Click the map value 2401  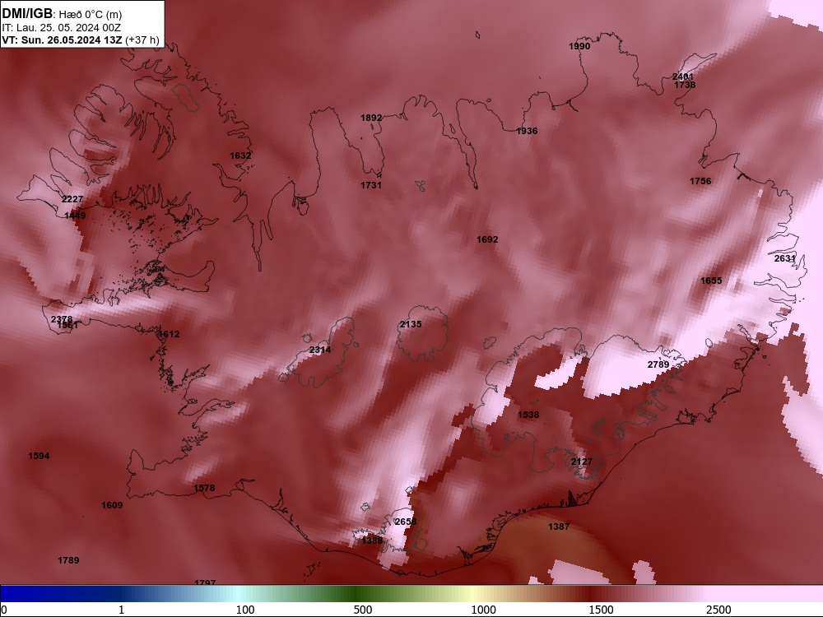(683, 77)
